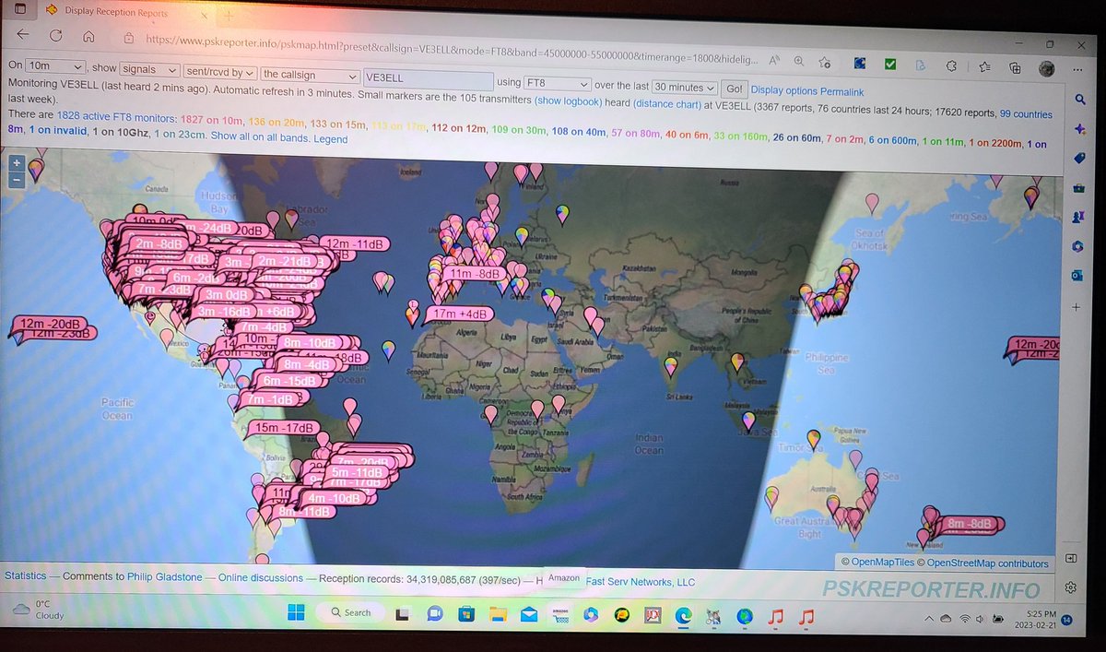Open the Windows Start menu
The image size is (1106, 652).
click(x=296, y=611)
